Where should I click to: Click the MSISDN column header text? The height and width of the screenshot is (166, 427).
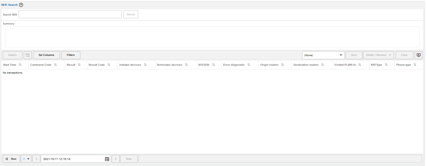204,65
